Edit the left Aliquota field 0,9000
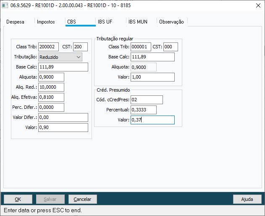Image resolution: width=265 pixels, height=216 pixels. [51, 77]
